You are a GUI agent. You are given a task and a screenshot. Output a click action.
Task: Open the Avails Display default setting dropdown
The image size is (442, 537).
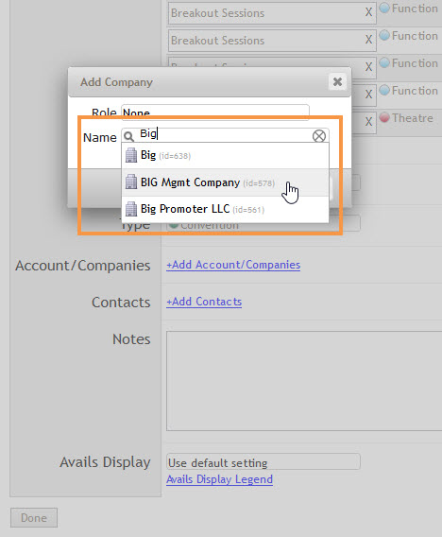coord(263,462)
